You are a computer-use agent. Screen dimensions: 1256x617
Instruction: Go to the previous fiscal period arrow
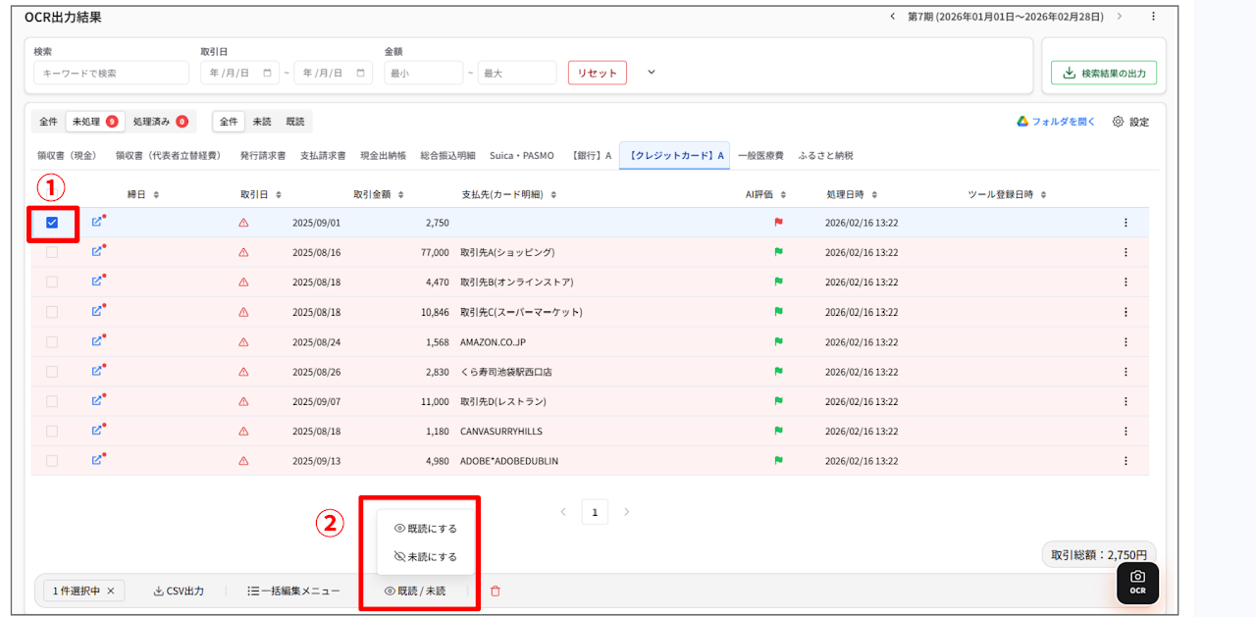pos(892,17)
